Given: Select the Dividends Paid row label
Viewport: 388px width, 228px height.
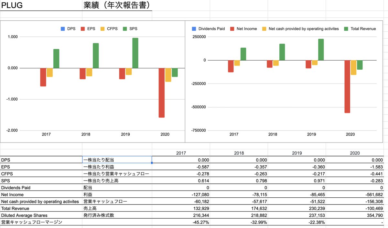Looking at the screenshot, I should tap(41, 188).
